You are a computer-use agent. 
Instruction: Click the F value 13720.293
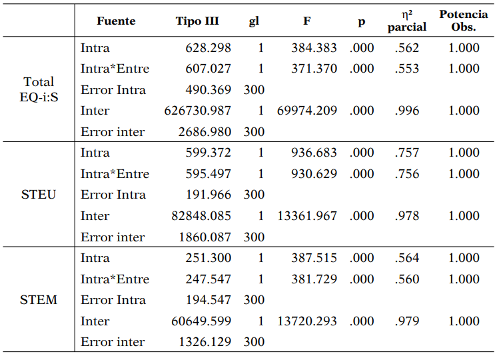(x=307, y=321)
